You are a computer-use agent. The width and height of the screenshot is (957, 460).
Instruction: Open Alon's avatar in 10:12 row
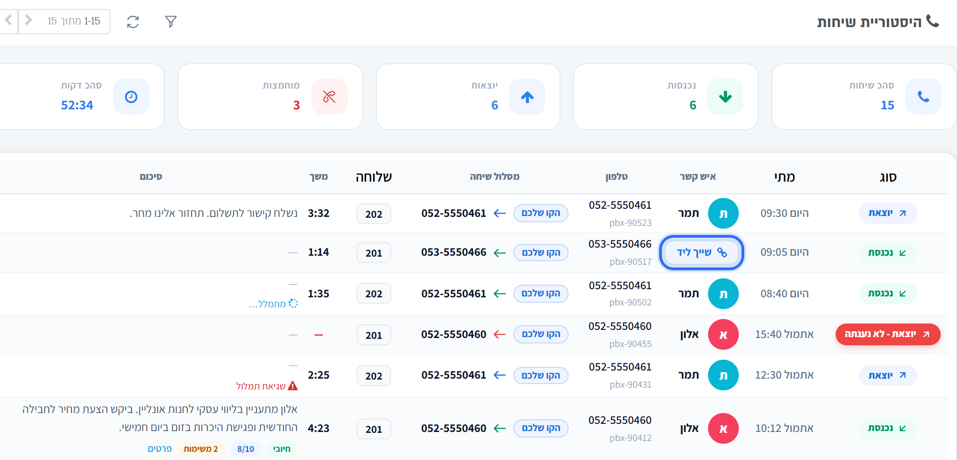coord(723,428)
